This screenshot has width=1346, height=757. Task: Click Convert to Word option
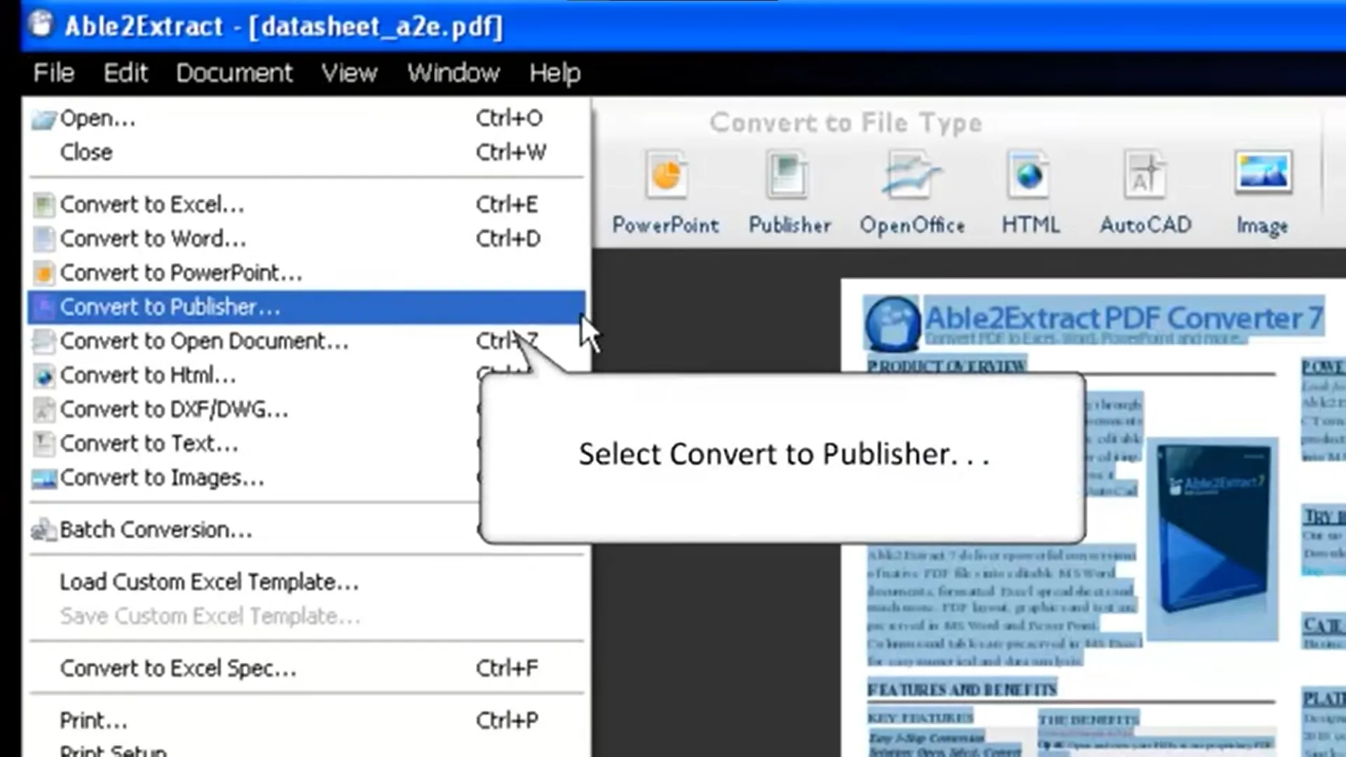click(153, 238)
